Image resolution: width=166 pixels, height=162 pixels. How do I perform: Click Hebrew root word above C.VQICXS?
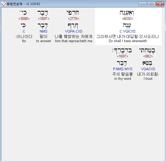tap(127, 26)
